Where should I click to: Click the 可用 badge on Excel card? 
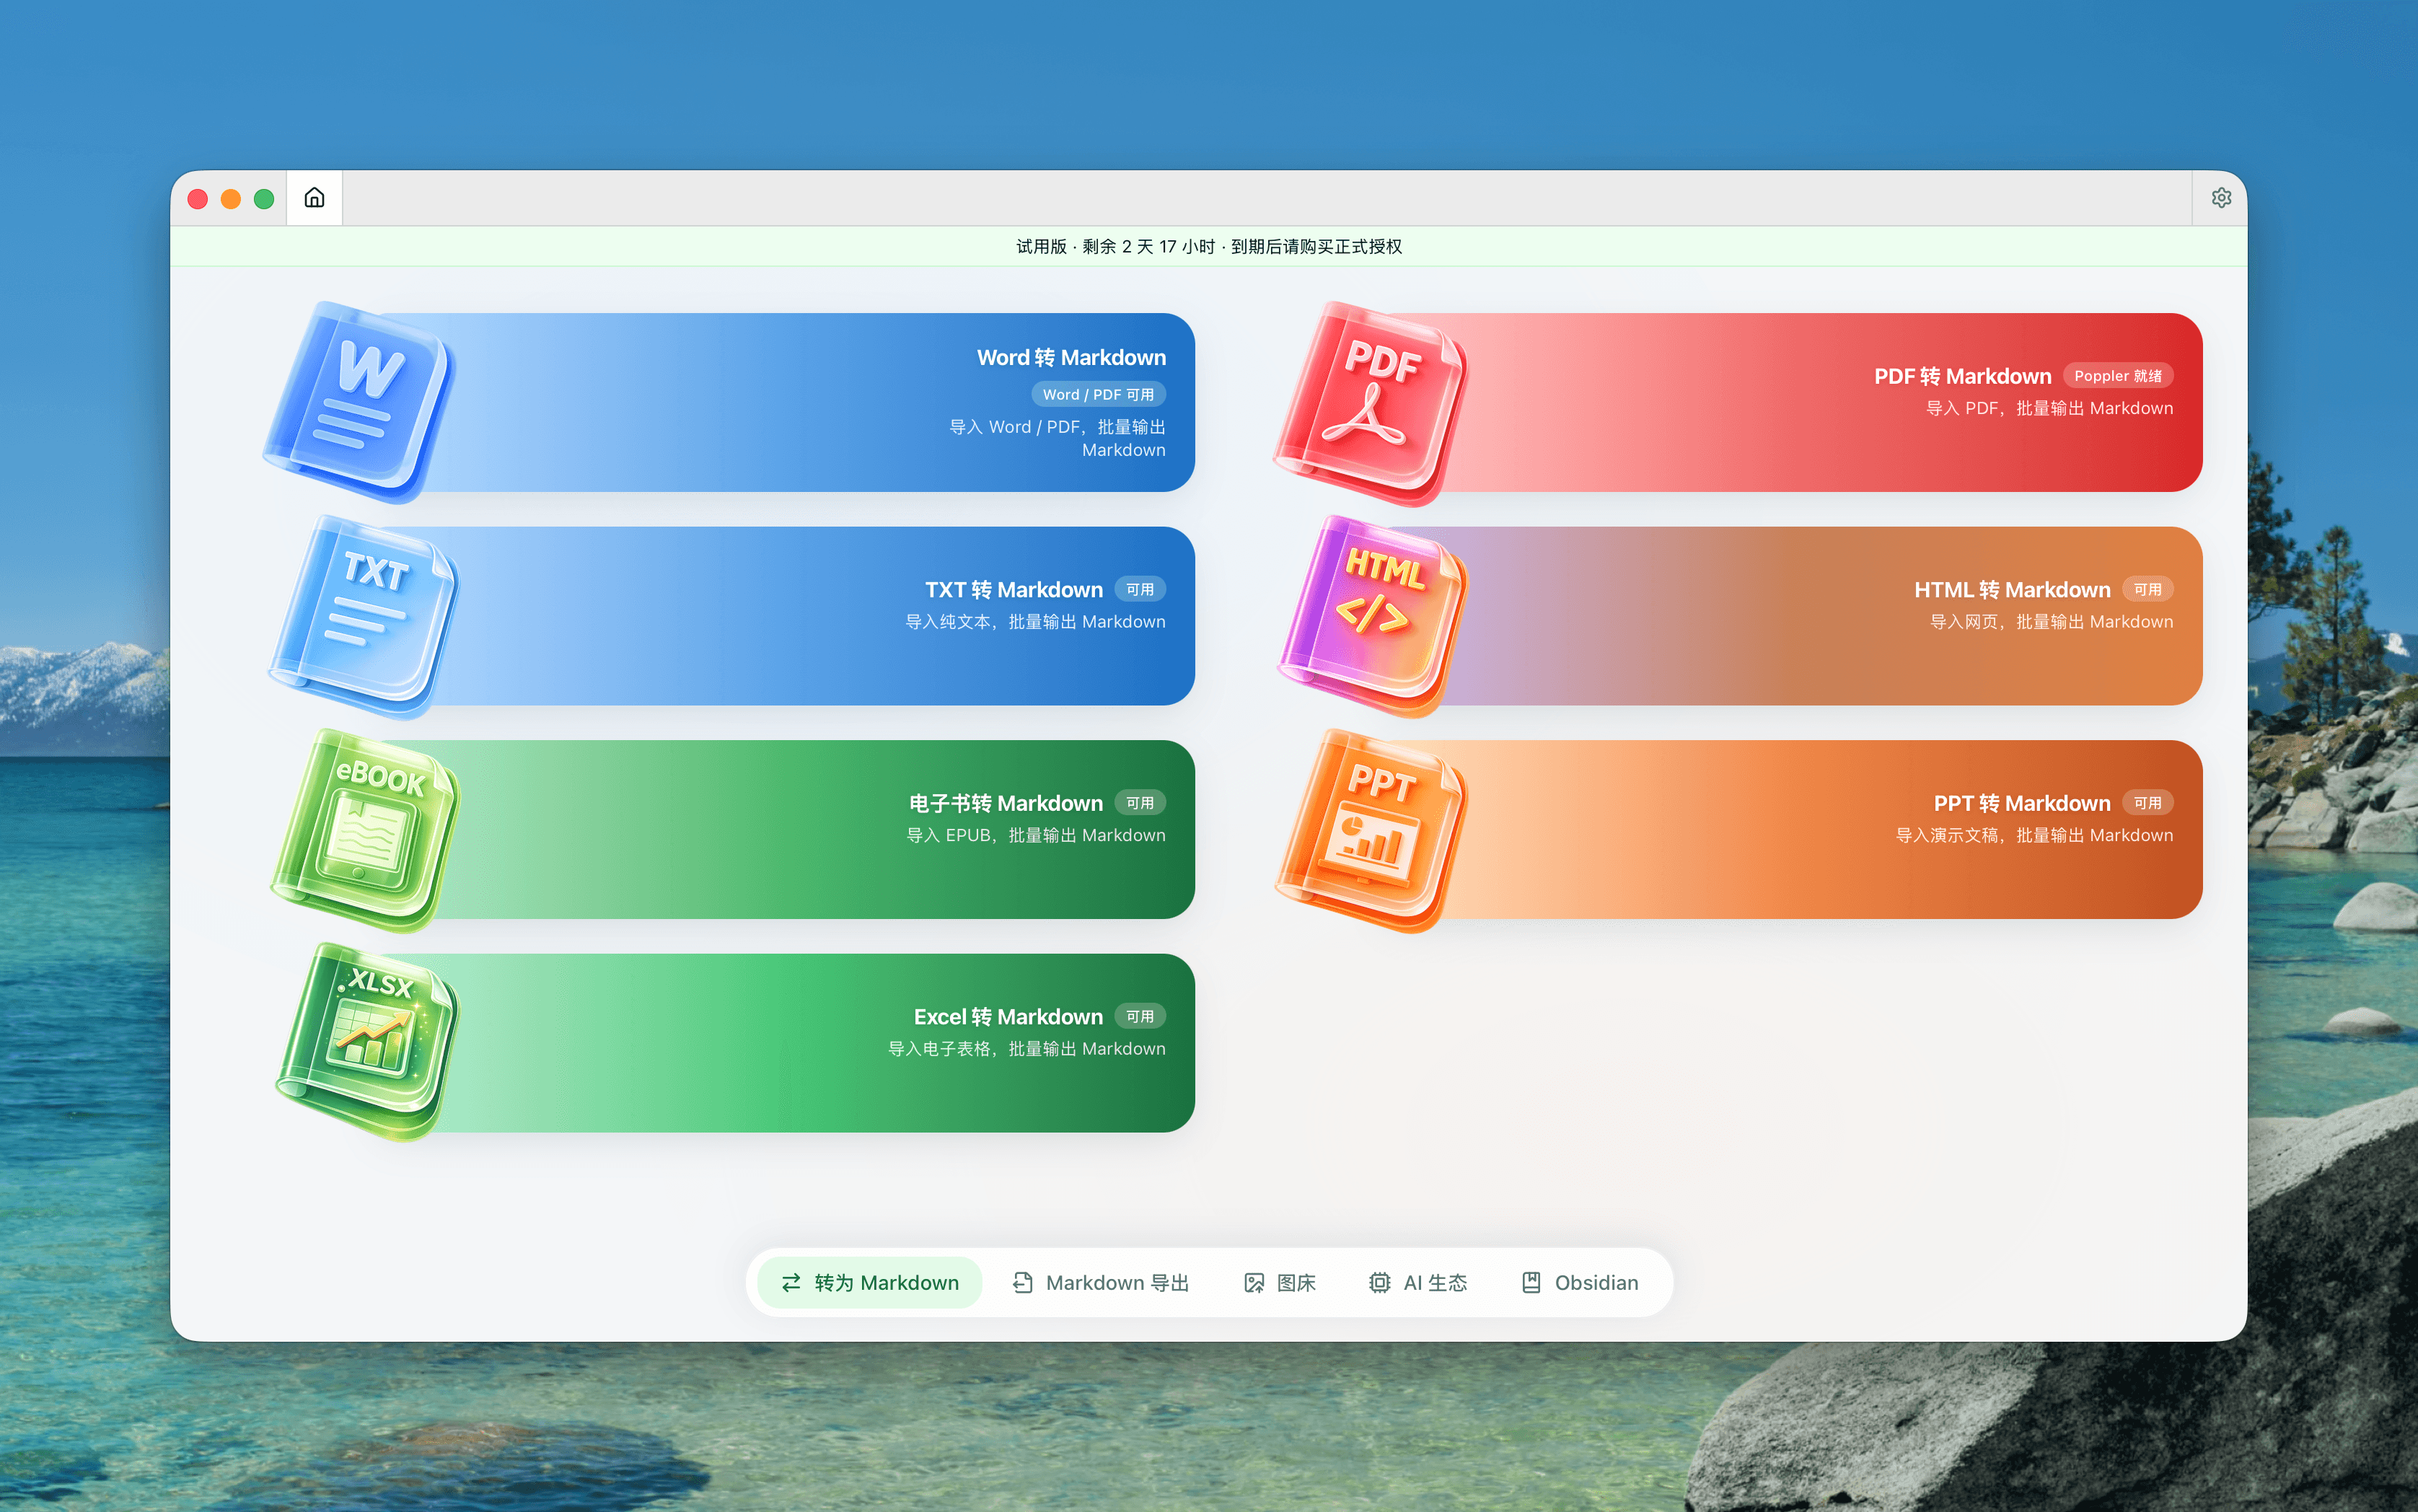click(1140, 1017)
